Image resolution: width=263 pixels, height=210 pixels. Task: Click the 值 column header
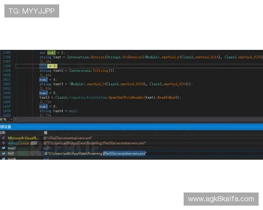pos(45,132)
